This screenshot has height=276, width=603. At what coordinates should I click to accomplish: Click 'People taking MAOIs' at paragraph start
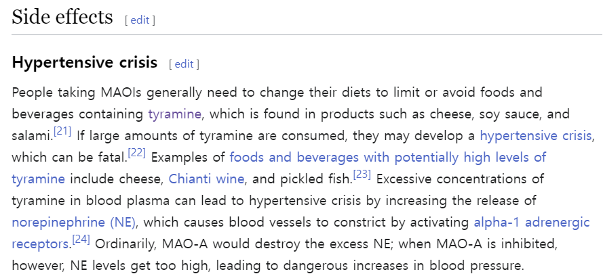(x=64, y=91)
